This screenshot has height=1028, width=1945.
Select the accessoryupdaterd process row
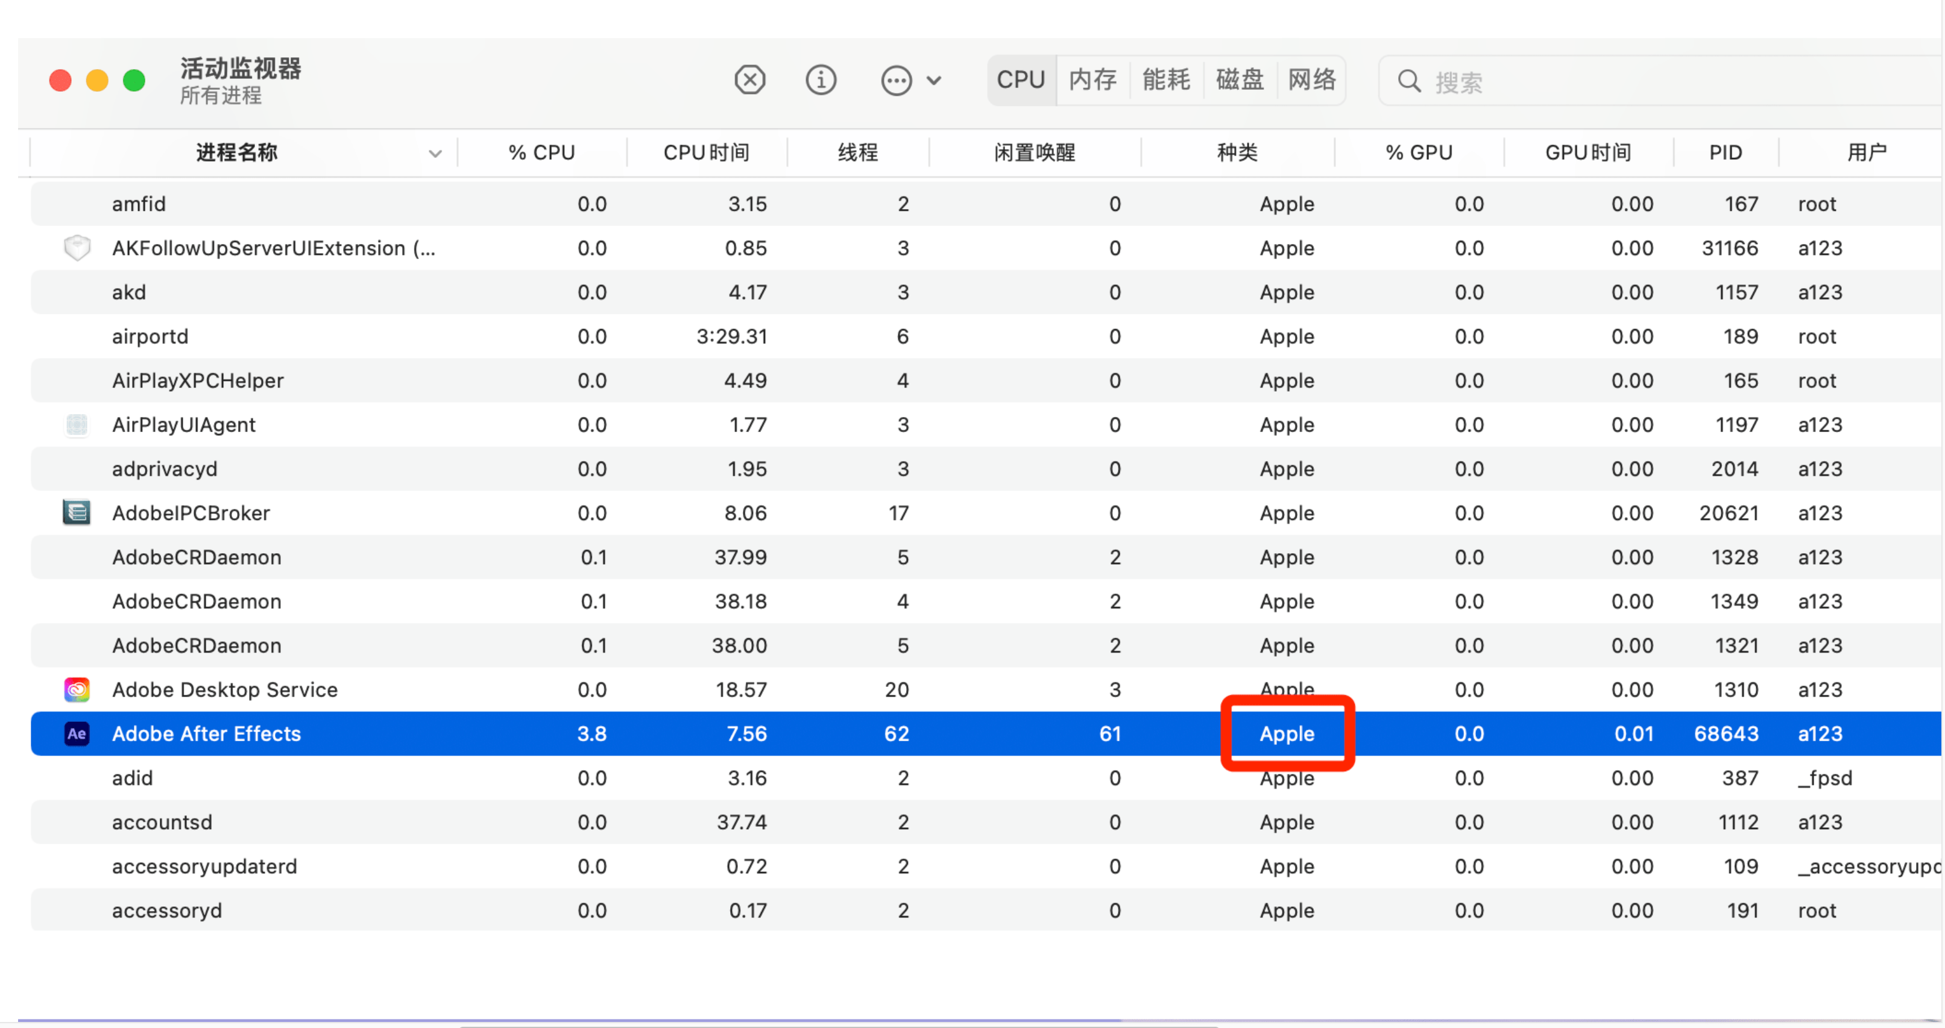pyautogui.click(x=986, y=867)
